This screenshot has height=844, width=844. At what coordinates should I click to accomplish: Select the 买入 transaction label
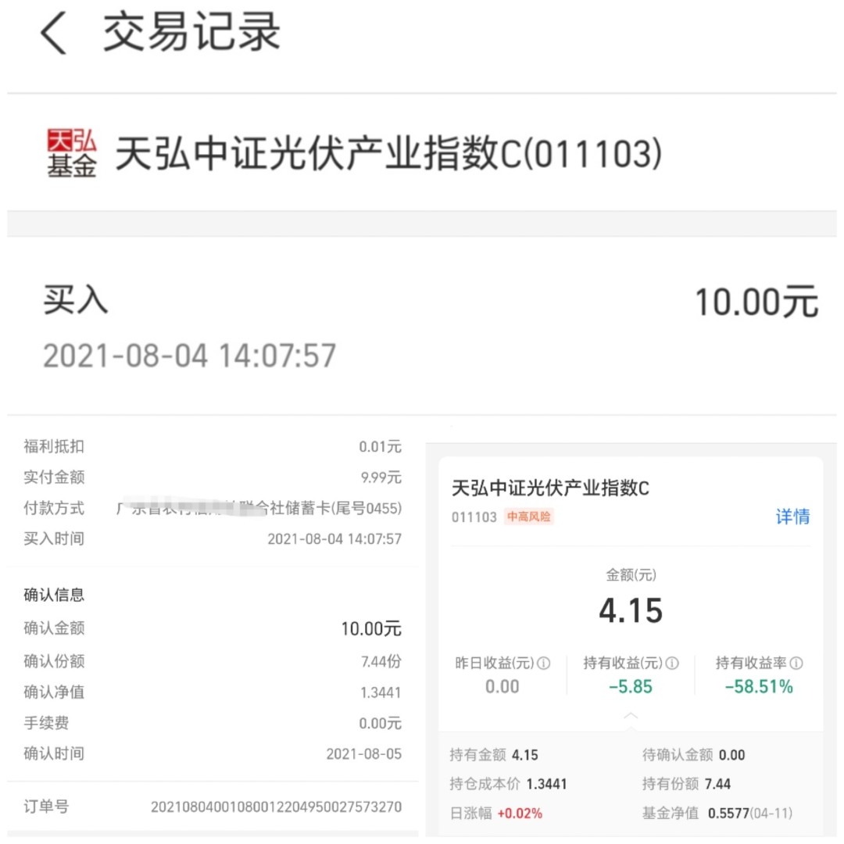click(75, 300)
